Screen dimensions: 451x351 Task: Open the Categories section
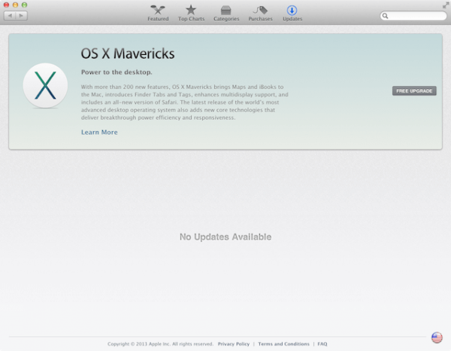pos(226,14)
